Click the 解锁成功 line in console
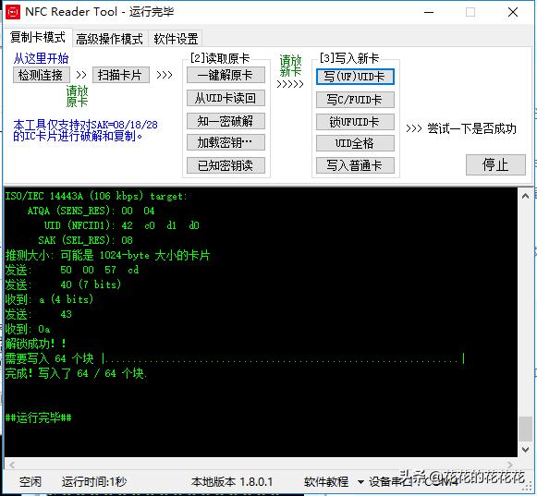537x496 pixels. point(36,344)
